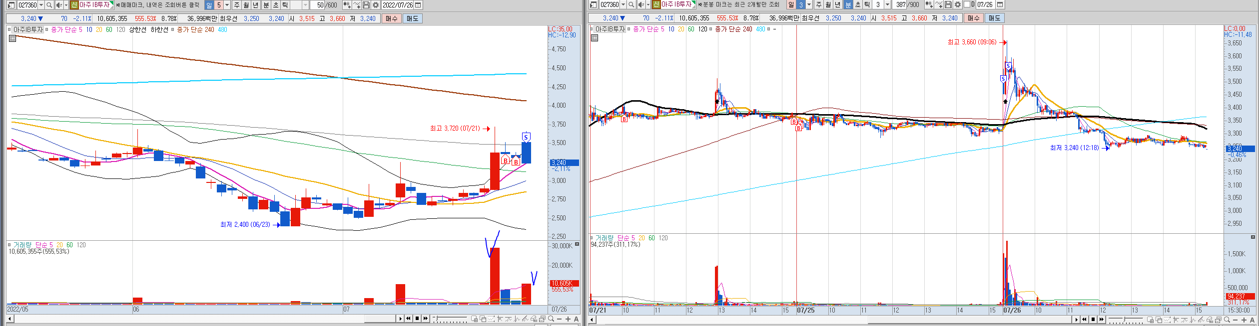
Task: Click the 아주IB투자 legend label in left chart
Action: 28,30
